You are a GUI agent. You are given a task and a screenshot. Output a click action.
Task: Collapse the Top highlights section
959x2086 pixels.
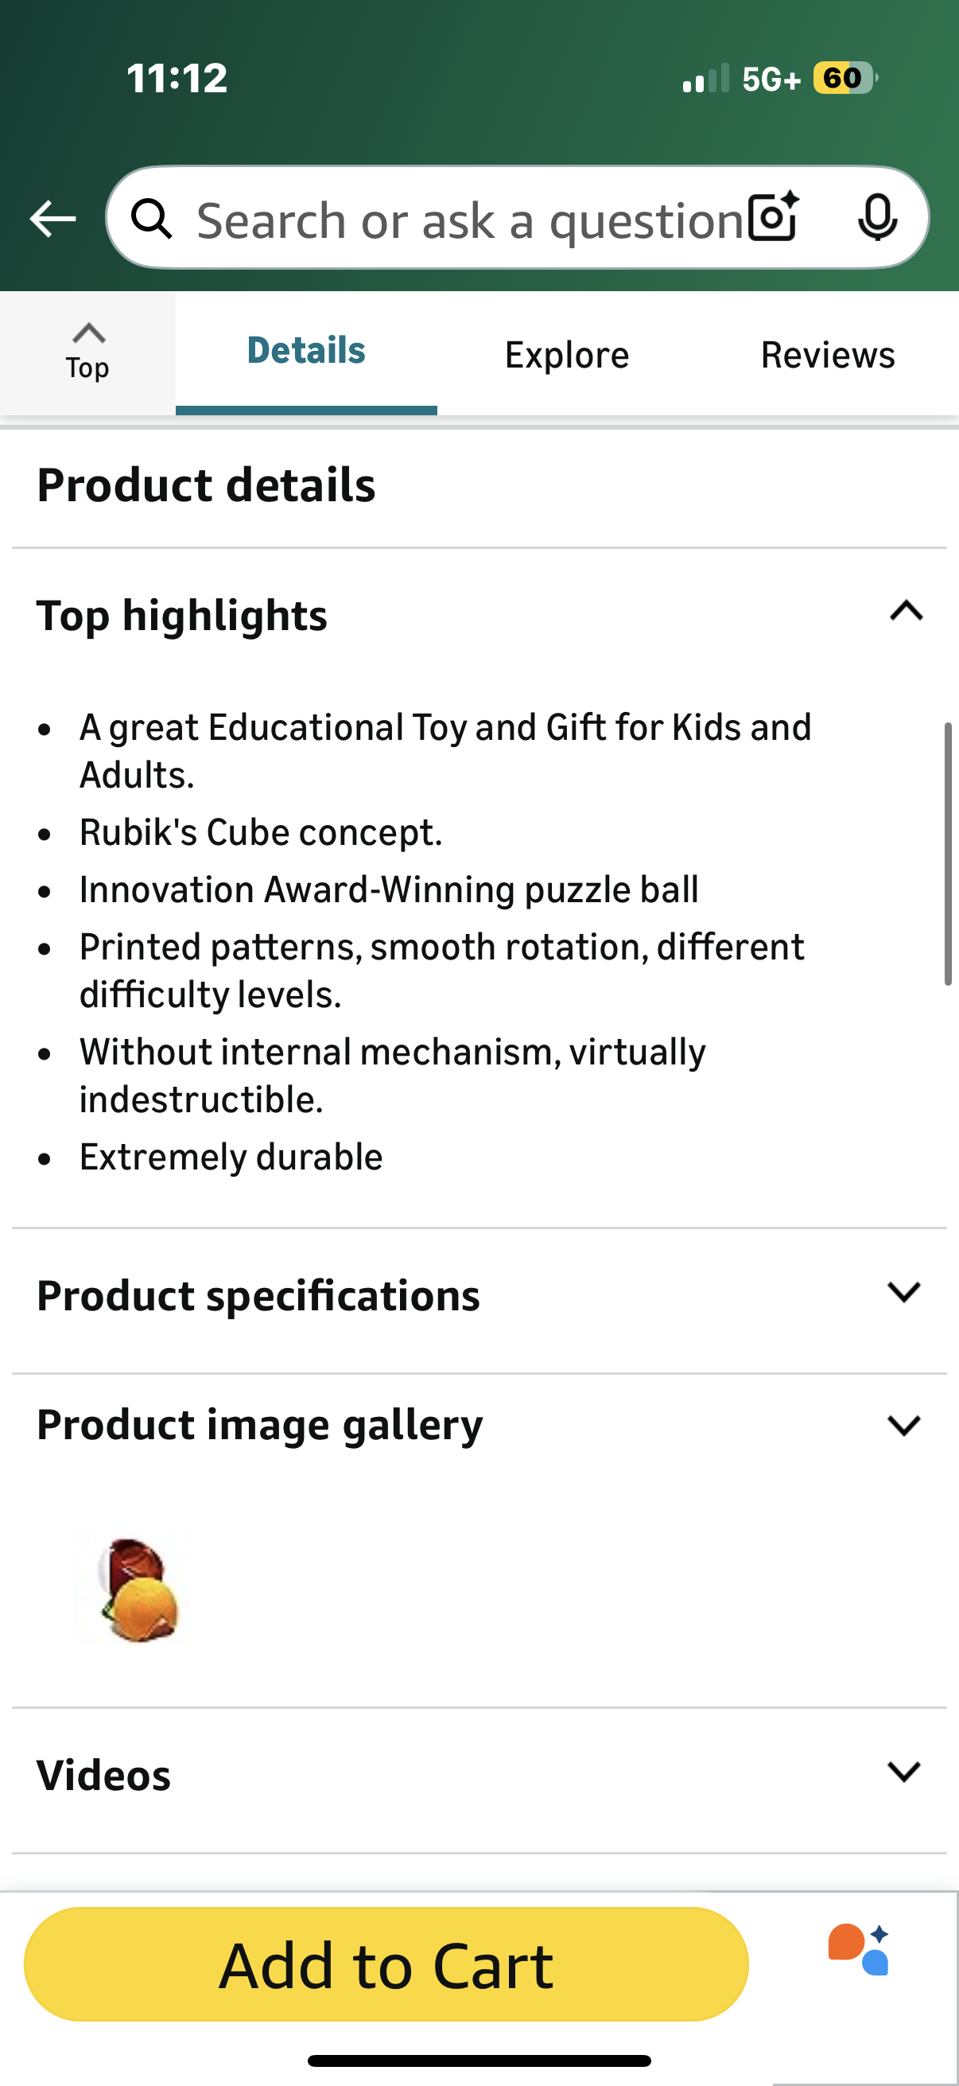tap(906, 610)
